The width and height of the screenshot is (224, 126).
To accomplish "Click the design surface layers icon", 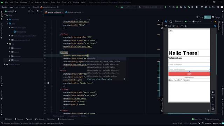I will pos(166,22).
